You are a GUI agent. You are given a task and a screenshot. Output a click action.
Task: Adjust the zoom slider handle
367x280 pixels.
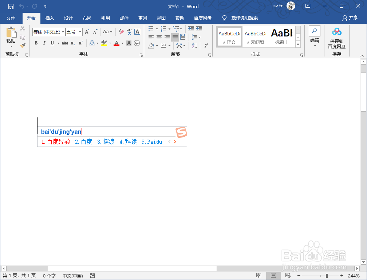click(327, 276)
